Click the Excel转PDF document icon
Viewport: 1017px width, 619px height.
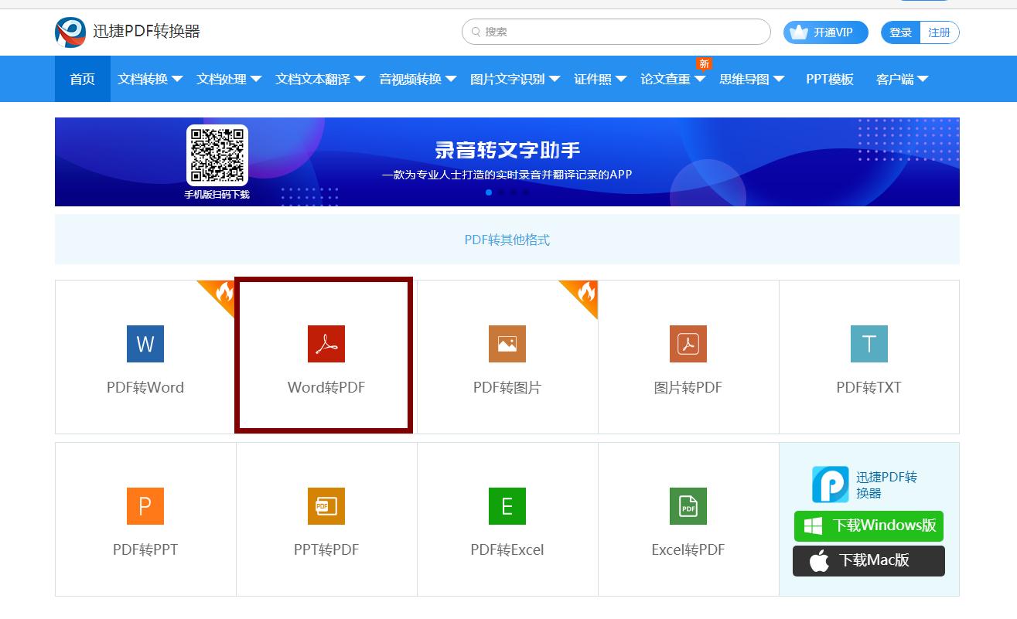pos(688,506)
